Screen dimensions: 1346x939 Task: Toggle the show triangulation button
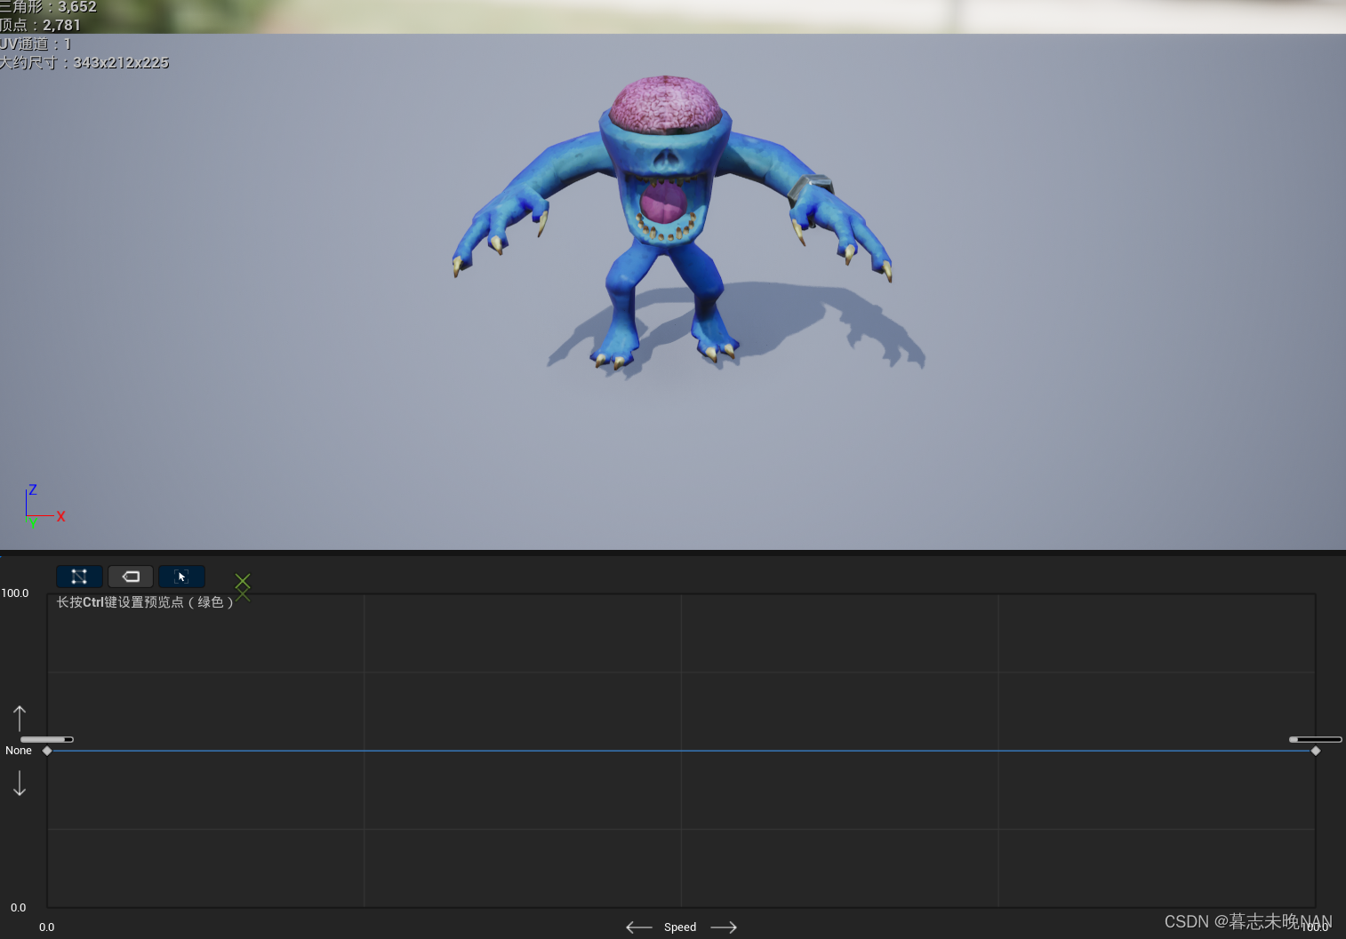click(79, 577)
